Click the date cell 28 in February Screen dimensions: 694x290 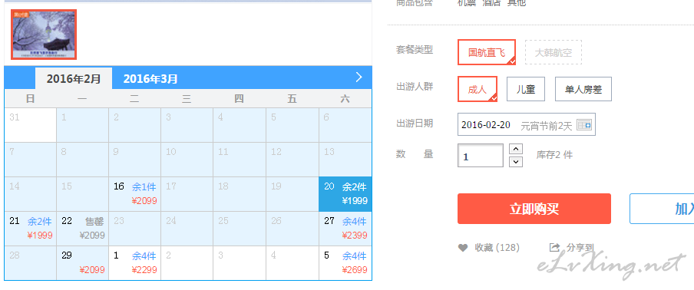[x=31, y=262]
